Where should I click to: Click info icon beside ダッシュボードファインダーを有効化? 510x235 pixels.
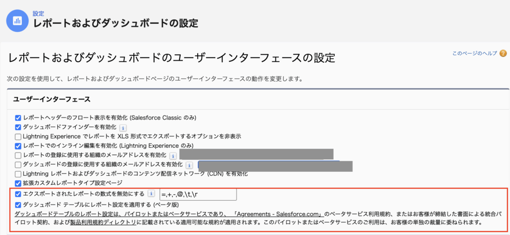(x=123, y=127)
